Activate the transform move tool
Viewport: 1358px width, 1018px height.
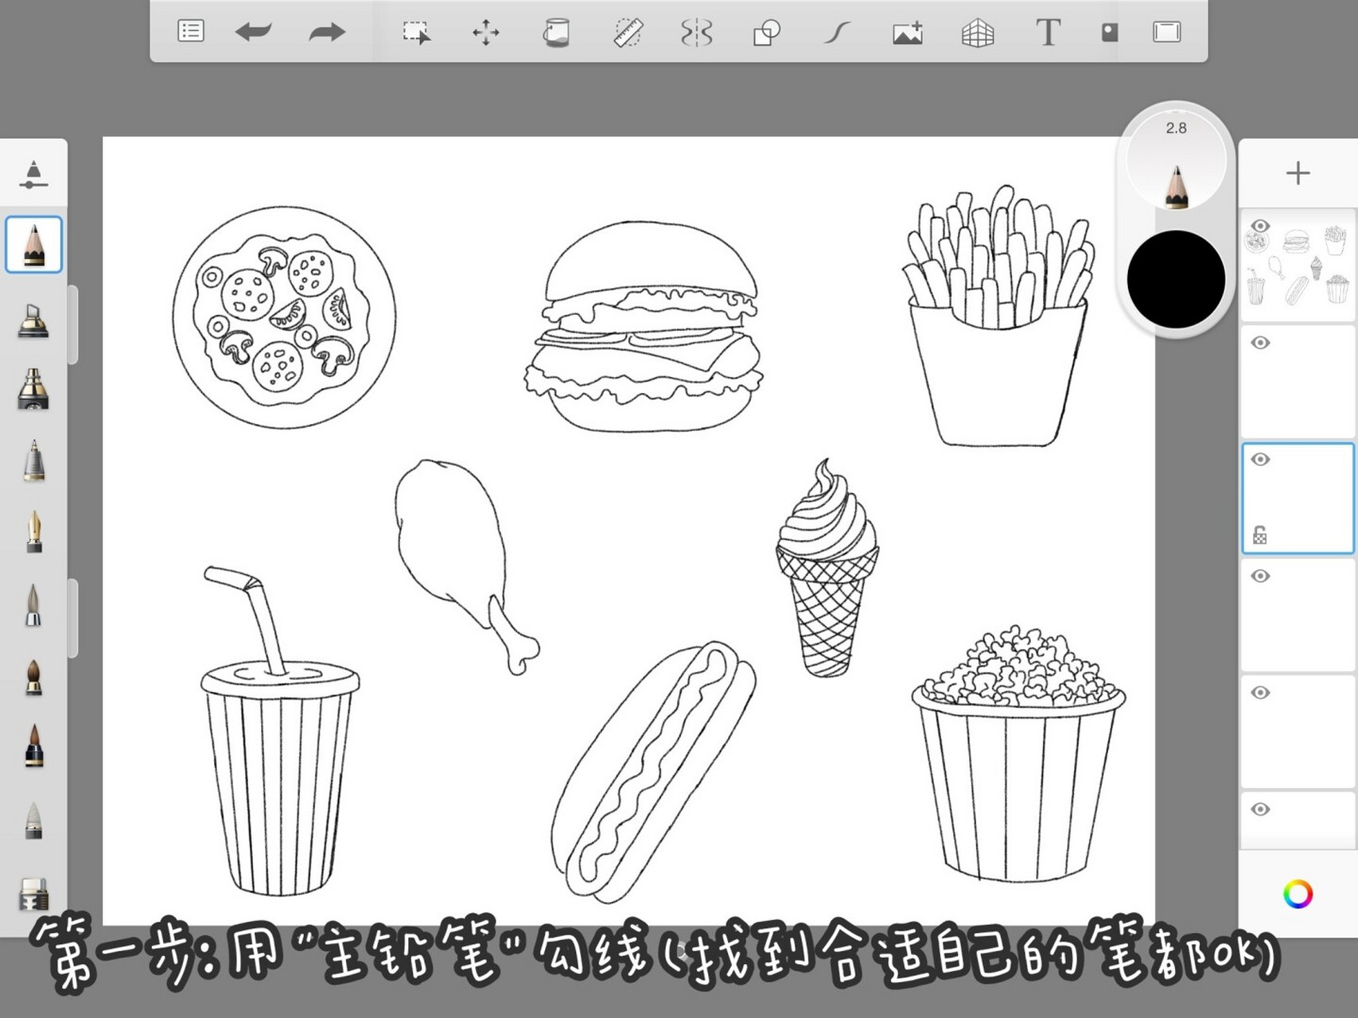point(485,33)
